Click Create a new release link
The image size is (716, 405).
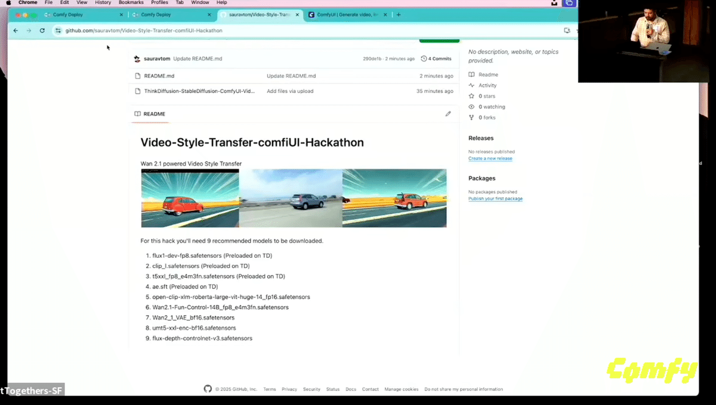490,158
